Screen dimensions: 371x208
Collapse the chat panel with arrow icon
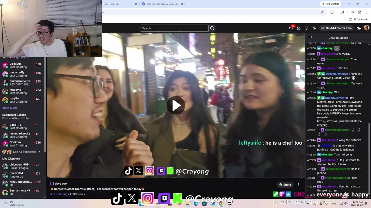pyautogui.click(x=310, y=37)
